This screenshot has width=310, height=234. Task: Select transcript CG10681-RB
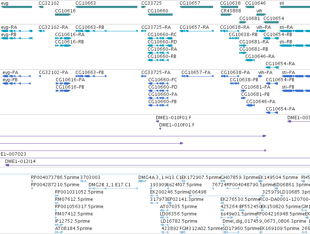coord(243,53)
